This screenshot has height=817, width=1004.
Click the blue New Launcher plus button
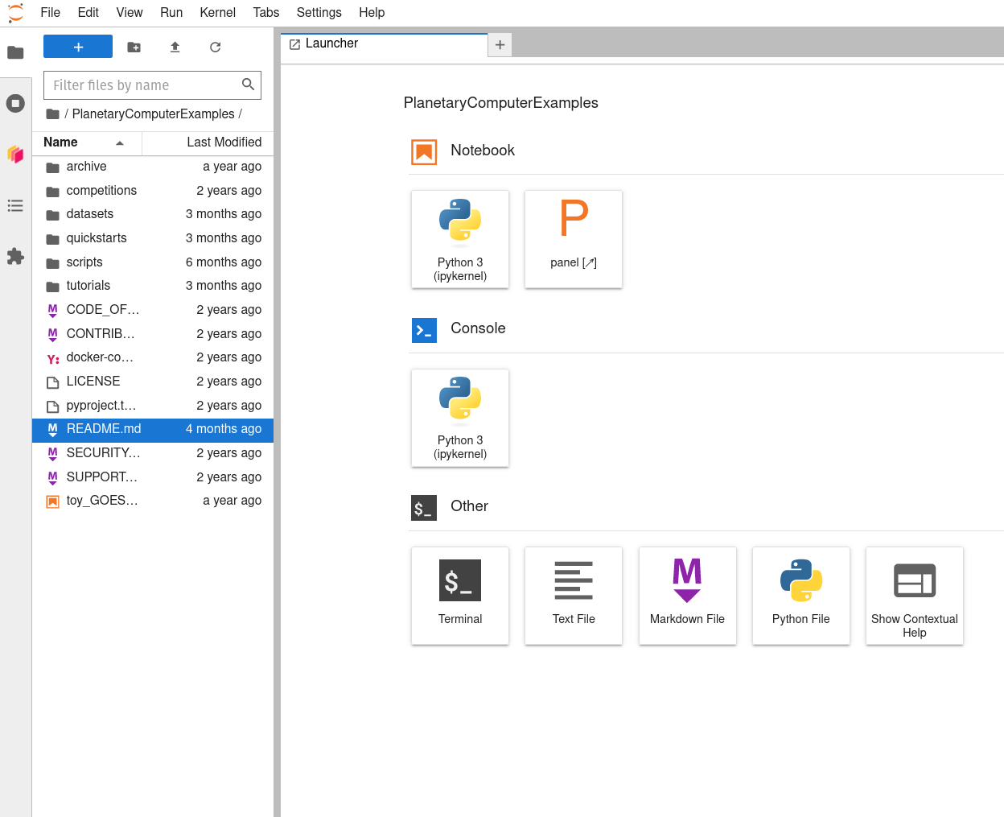tap(78, 47)
